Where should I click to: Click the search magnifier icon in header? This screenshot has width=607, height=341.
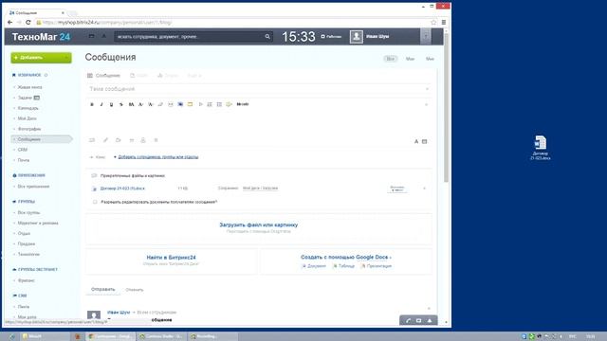point(267,37)
